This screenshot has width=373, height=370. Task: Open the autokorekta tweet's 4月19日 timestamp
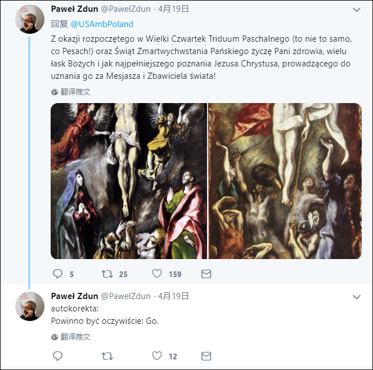click(x=173, y=296)
